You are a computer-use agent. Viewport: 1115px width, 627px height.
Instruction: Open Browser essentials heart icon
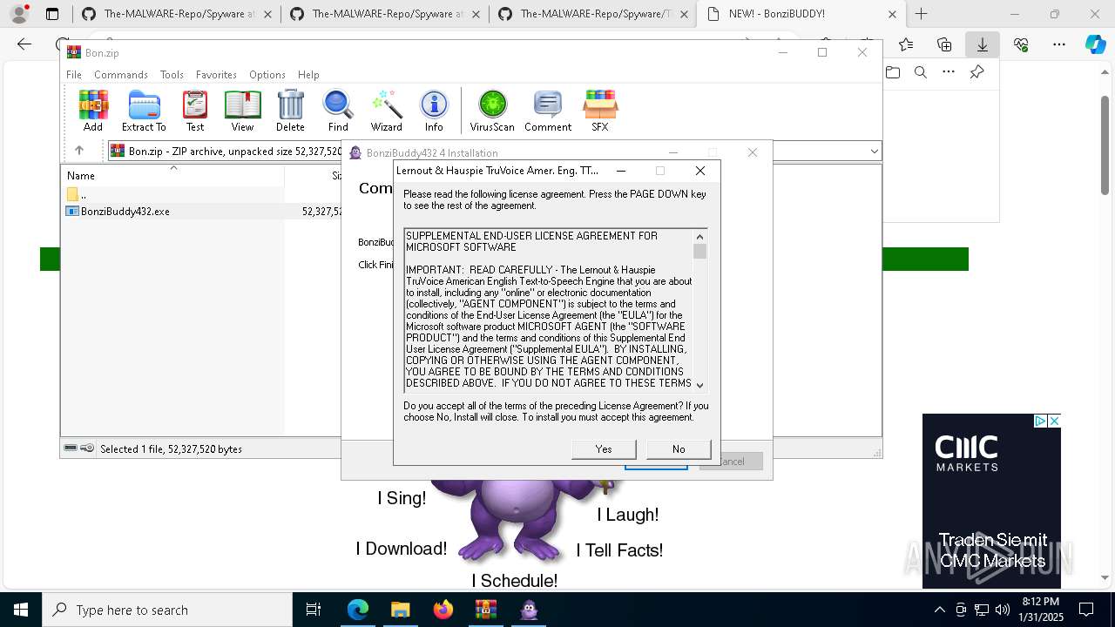(1021, 44)
